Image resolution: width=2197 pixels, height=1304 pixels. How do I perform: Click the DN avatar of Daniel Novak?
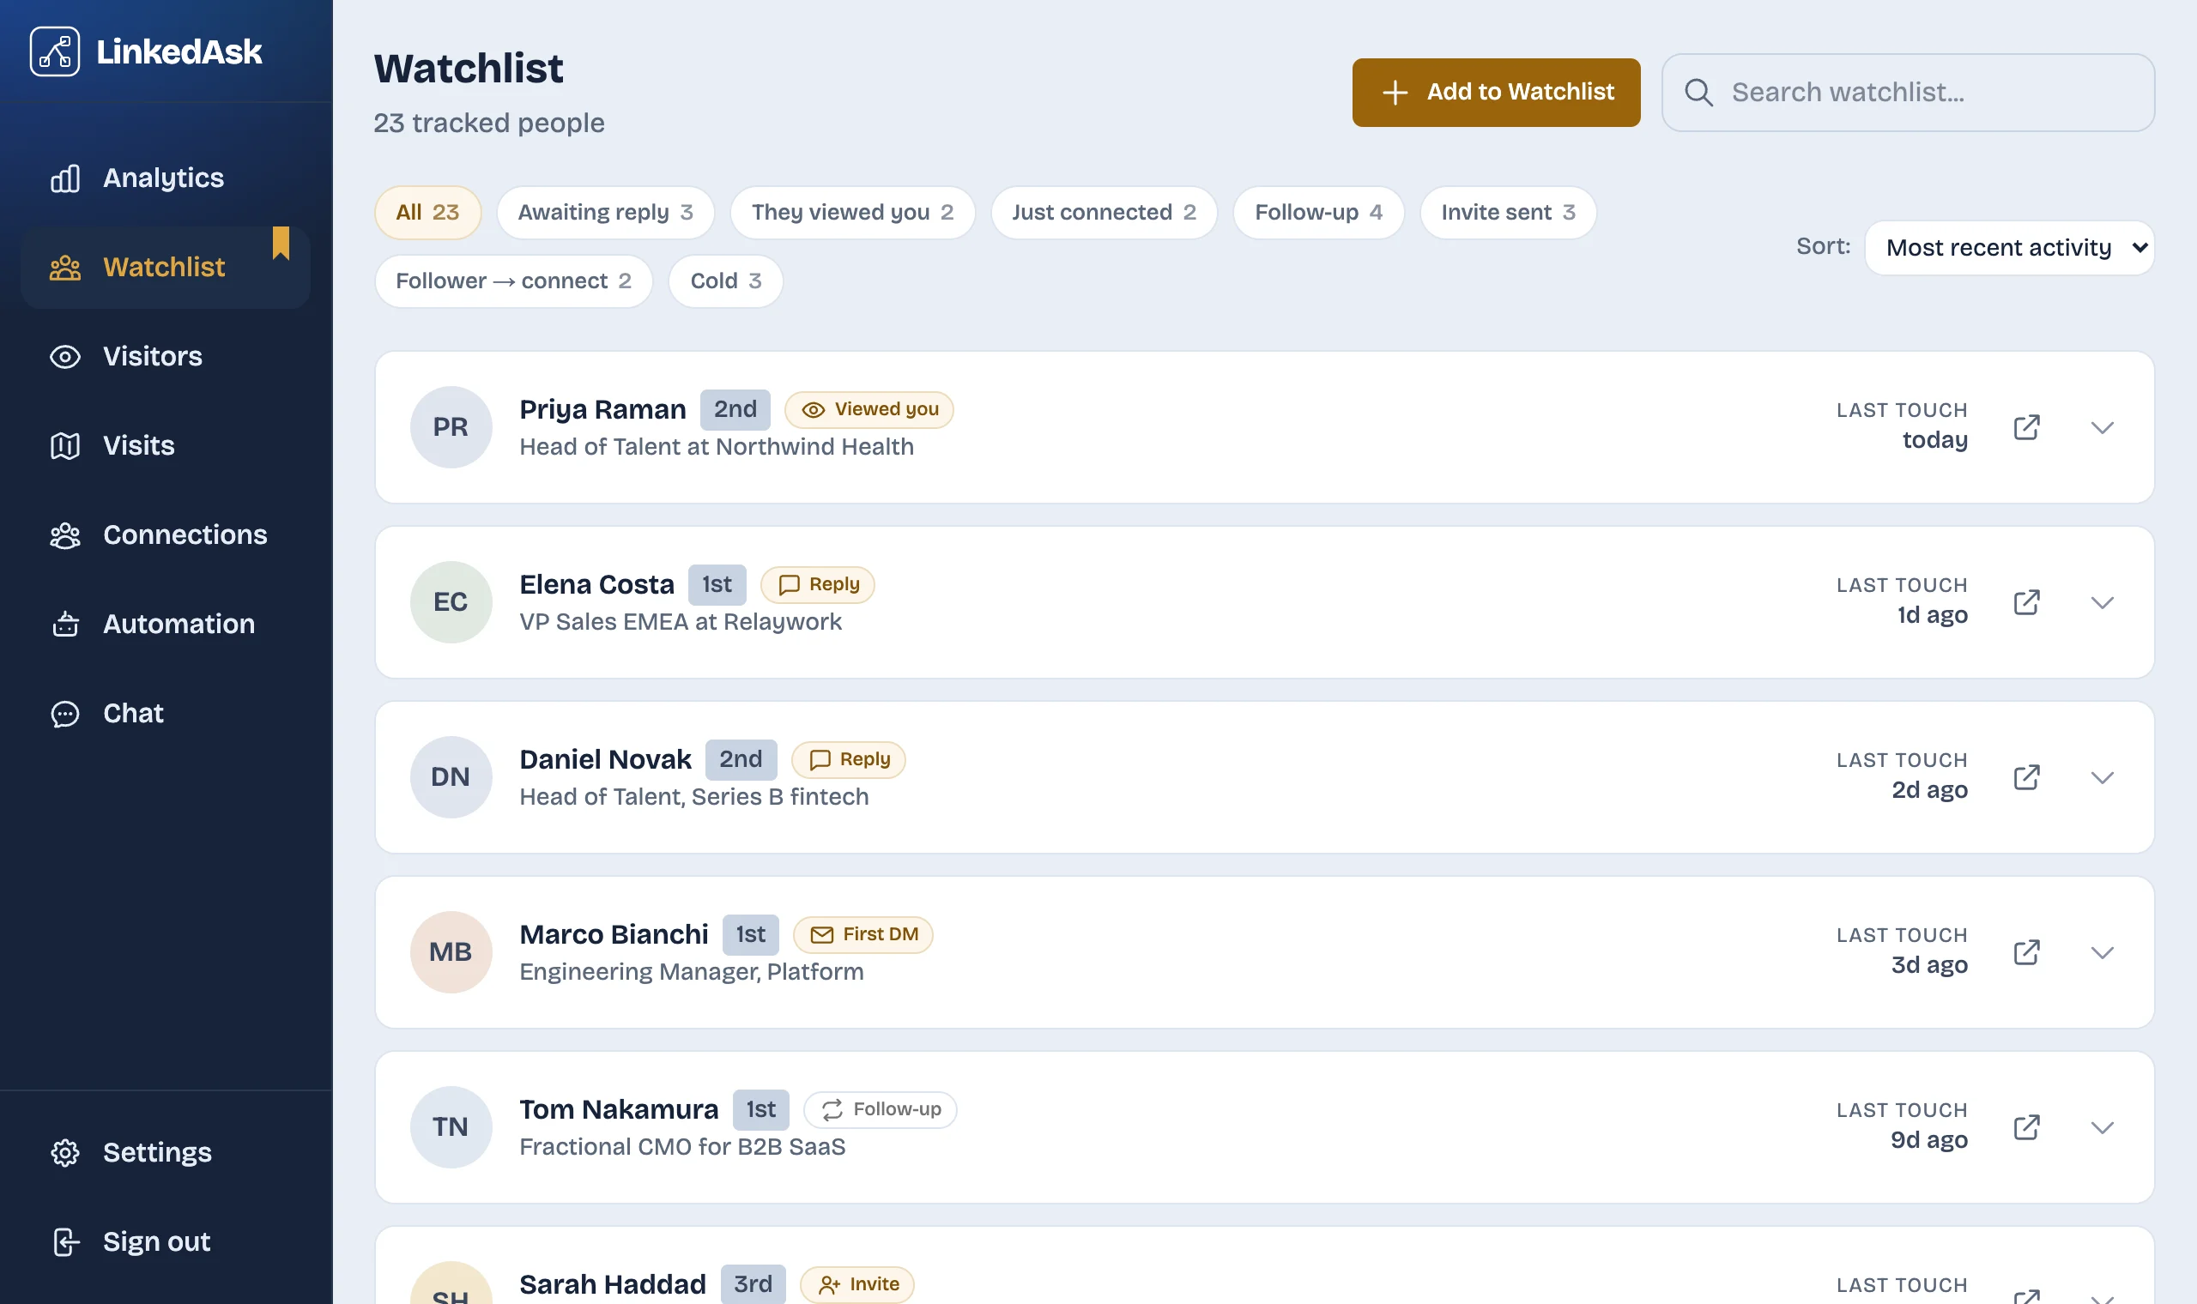coord(451,776)
